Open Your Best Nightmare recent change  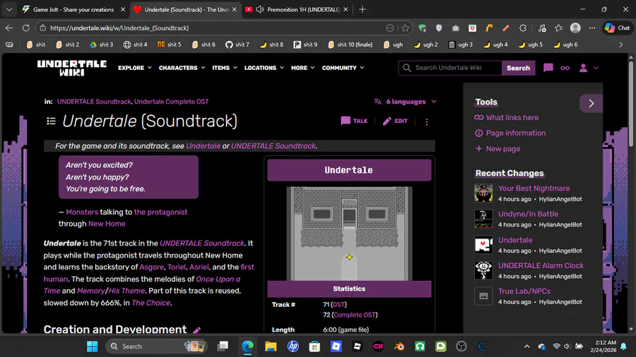point(534,188)
